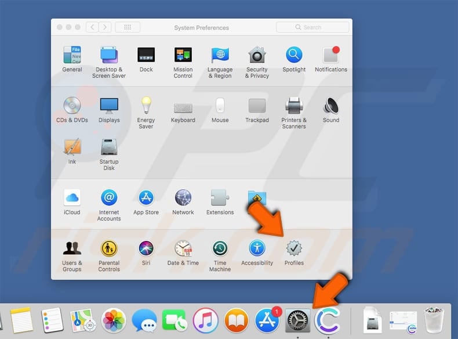Open the disk image stack in Dock
This screenshot has height=339, width=458.
pos(372,320)
